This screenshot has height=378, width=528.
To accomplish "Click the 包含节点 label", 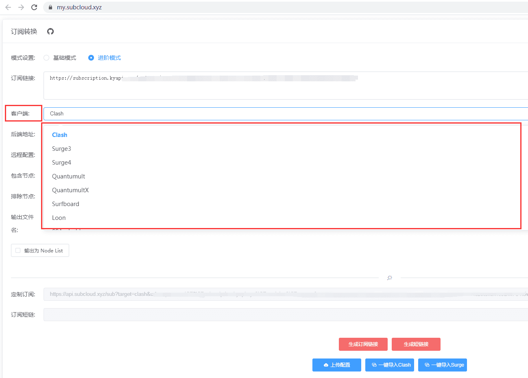I will (x=23, y=176).
